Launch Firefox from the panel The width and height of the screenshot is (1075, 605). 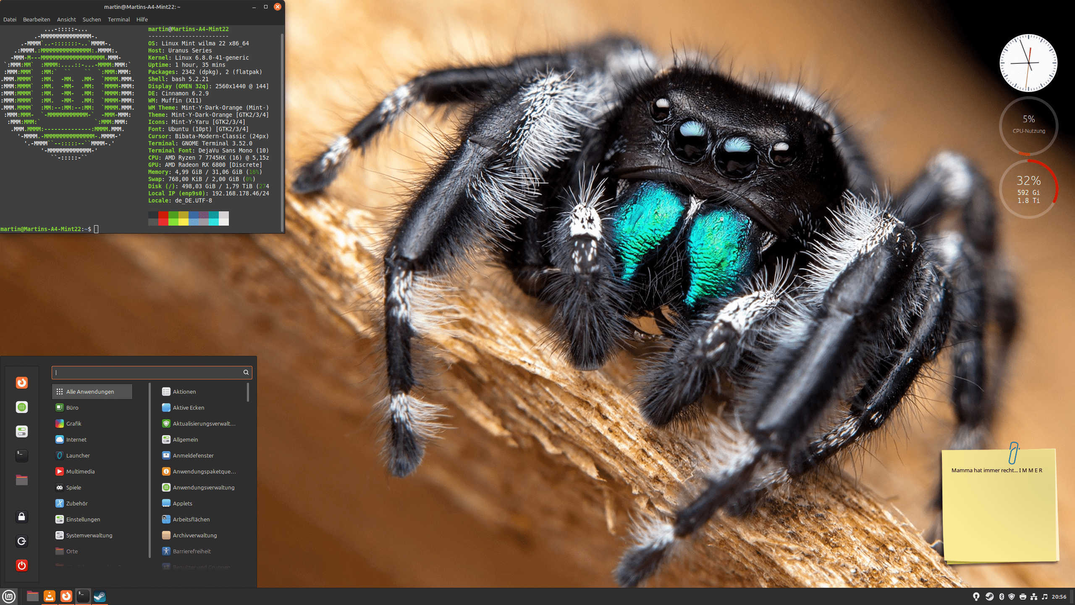[66, 596]
